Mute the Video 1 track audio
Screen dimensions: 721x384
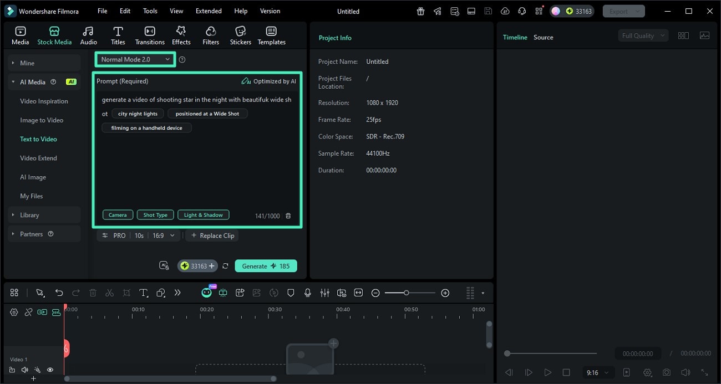pyautogui.click(x=24, y=370)
